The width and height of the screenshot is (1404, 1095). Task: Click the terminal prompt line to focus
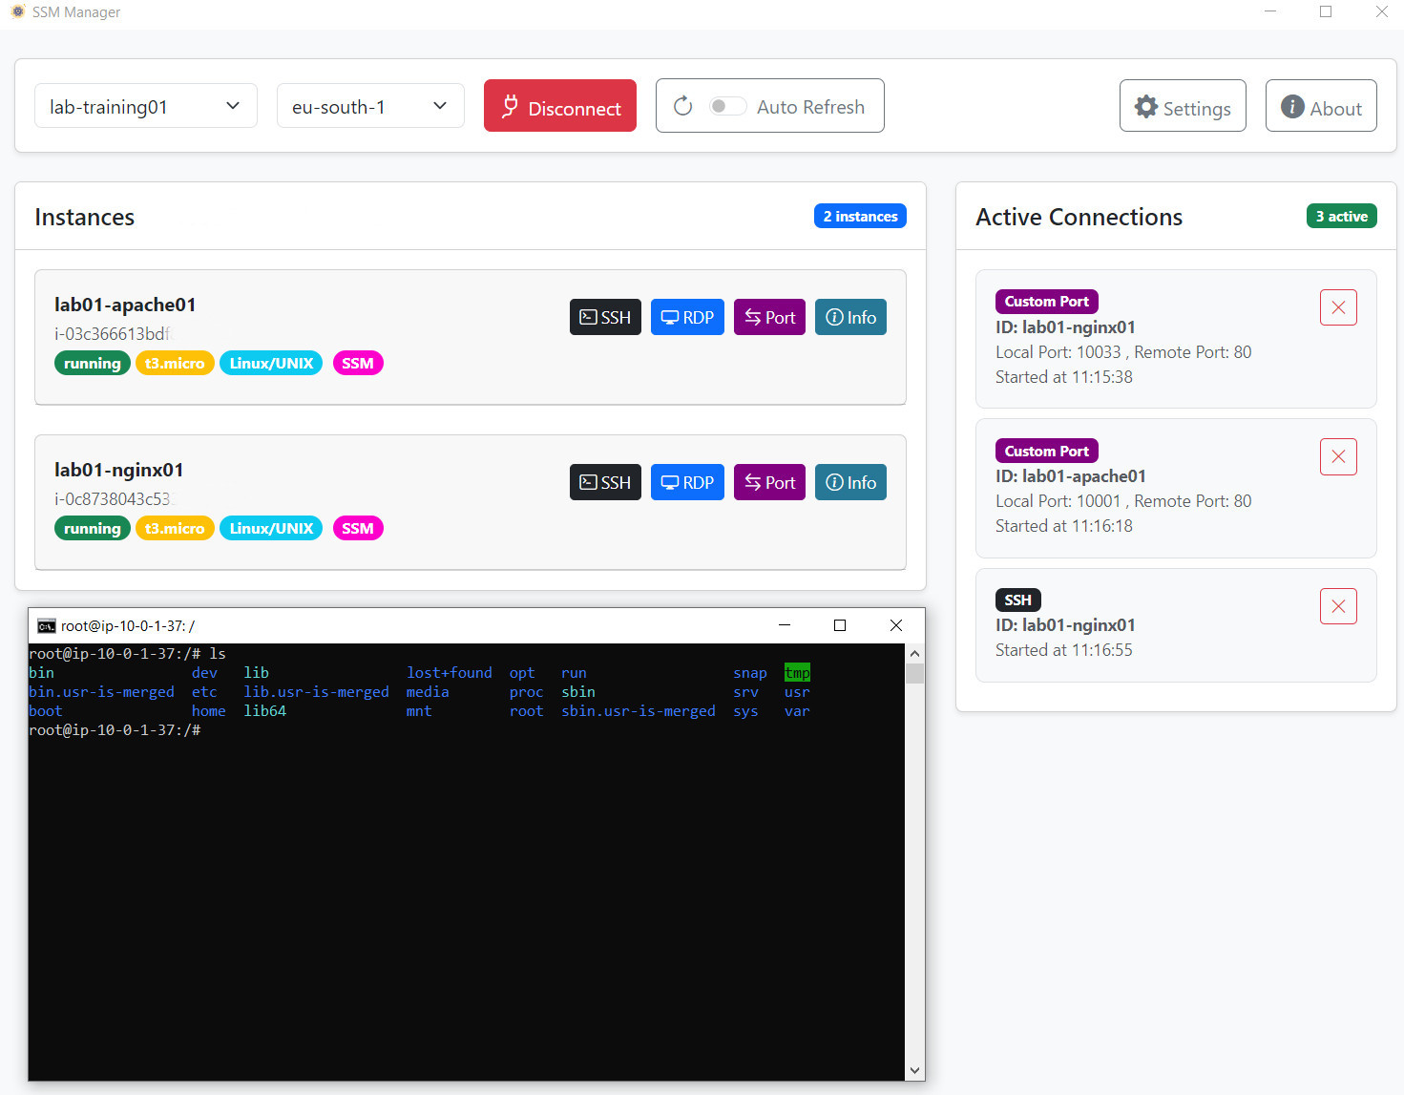pyautogui.click(x=115, y=730)
